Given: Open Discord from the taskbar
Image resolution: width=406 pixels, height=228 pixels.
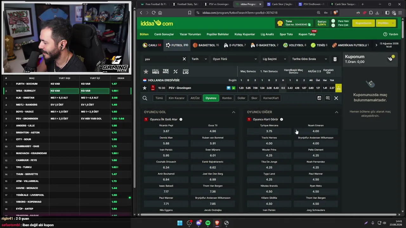Looking at the screenshot, I should click(199, 223).
